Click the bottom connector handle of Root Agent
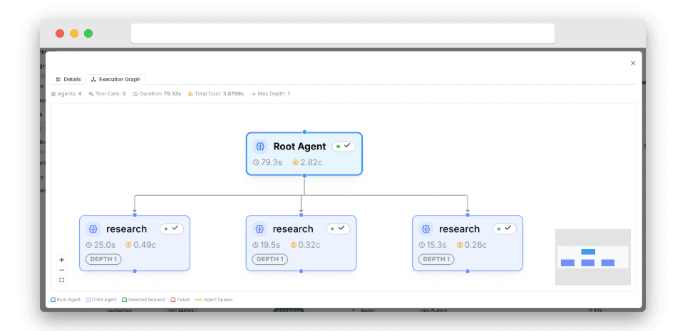Viewport: 685px width, 331px height. pyautogui.click(x=304, y=175)
